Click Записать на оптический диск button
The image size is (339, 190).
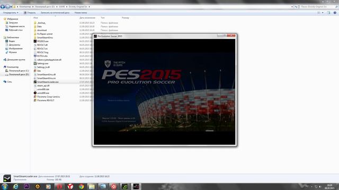[x=55, y=13]
